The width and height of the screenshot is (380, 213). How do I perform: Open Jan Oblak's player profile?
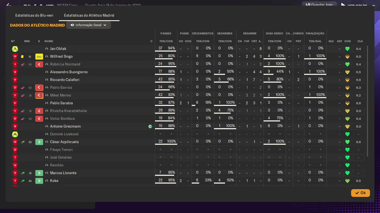pyautogui.click(x=58, y=49)
